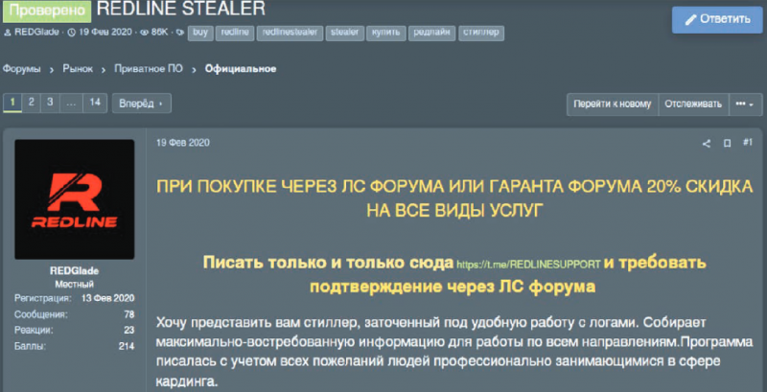Bookmark the first post via the bookmark icon

coord(728,144)
